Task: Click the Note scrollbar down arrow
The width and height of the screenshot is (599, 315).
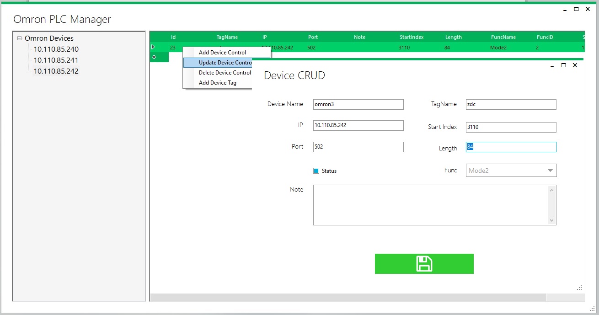Action: point(551,220)
